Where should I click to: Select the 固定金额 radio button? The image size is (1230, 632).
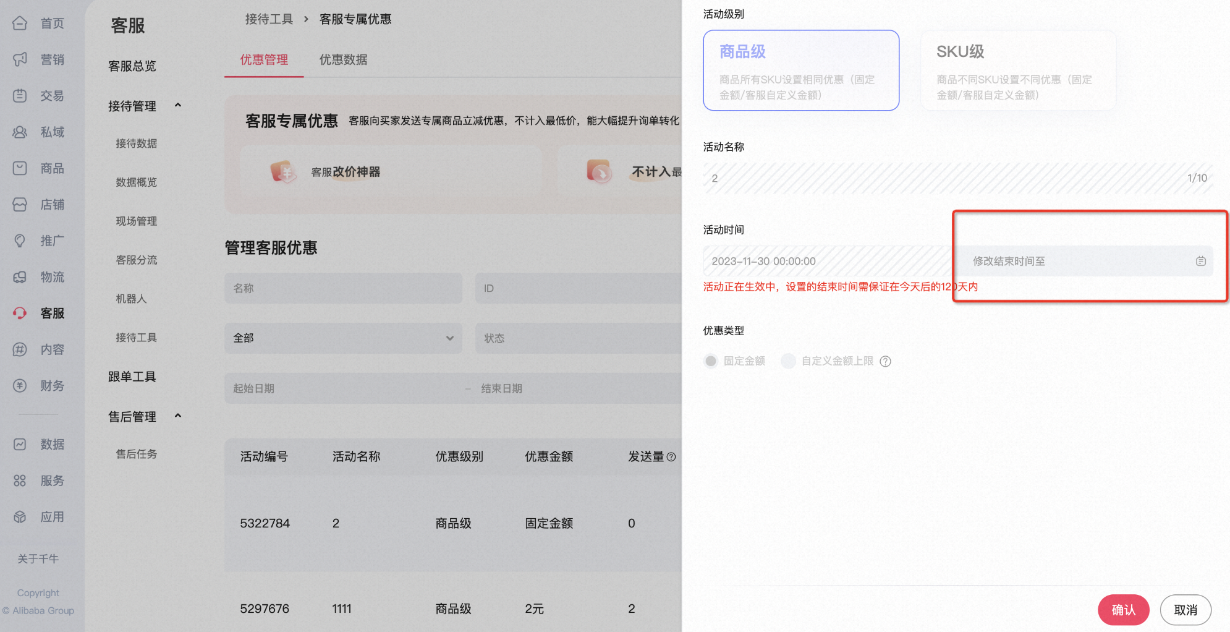click(711, 361)
